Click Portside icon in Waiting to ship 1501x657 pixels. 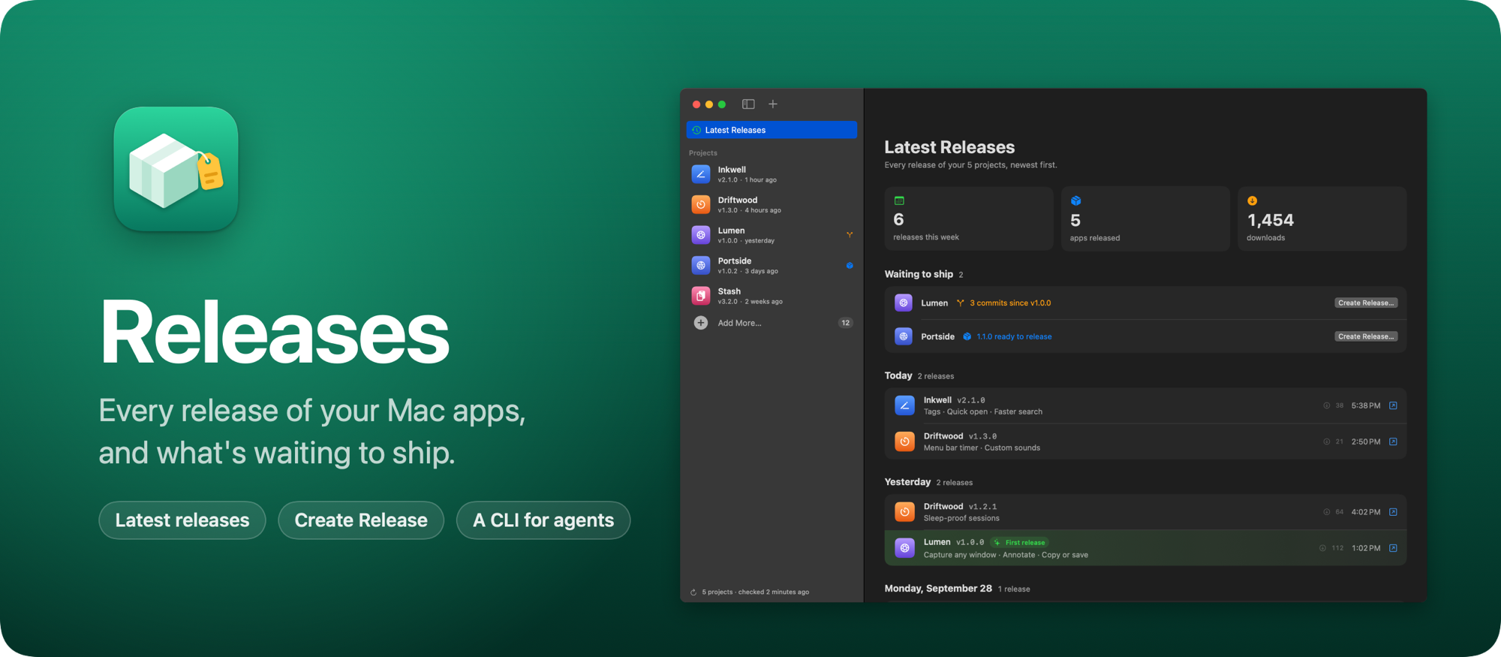pos(904,336)
